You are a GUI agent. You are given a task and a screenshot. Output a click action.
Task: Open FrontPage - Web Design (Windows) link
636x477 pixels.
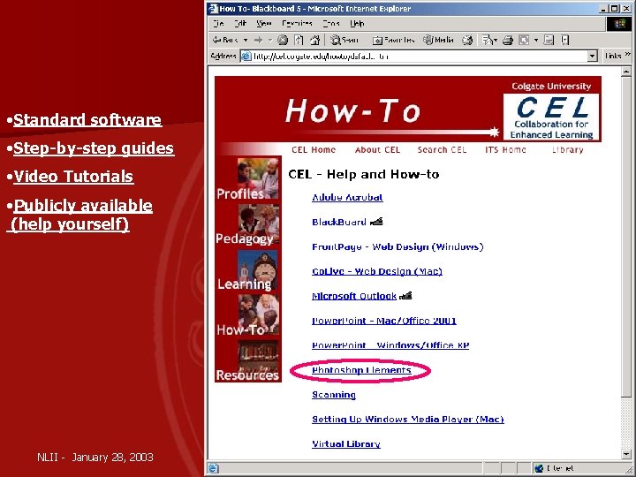coord(397,247)
